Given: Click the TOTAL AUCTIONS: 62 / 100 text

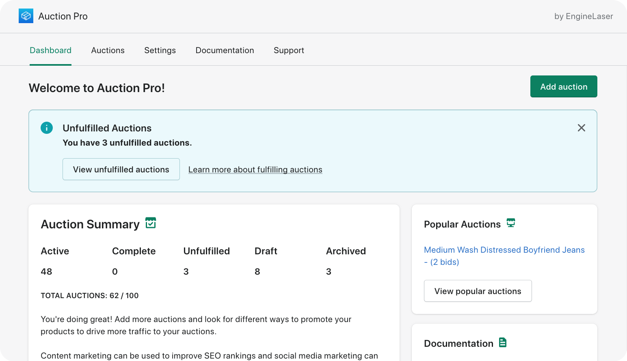Looking at the screenshot, I should tap(90, 296).
